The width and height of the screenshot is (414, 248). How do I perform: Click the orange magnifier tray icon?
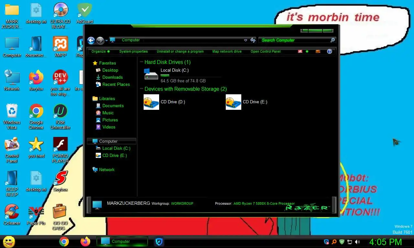point(334,242)
